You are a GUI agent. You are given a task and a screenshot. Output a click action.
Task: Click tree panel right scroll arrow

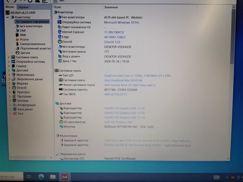click(x=51, y=158)
